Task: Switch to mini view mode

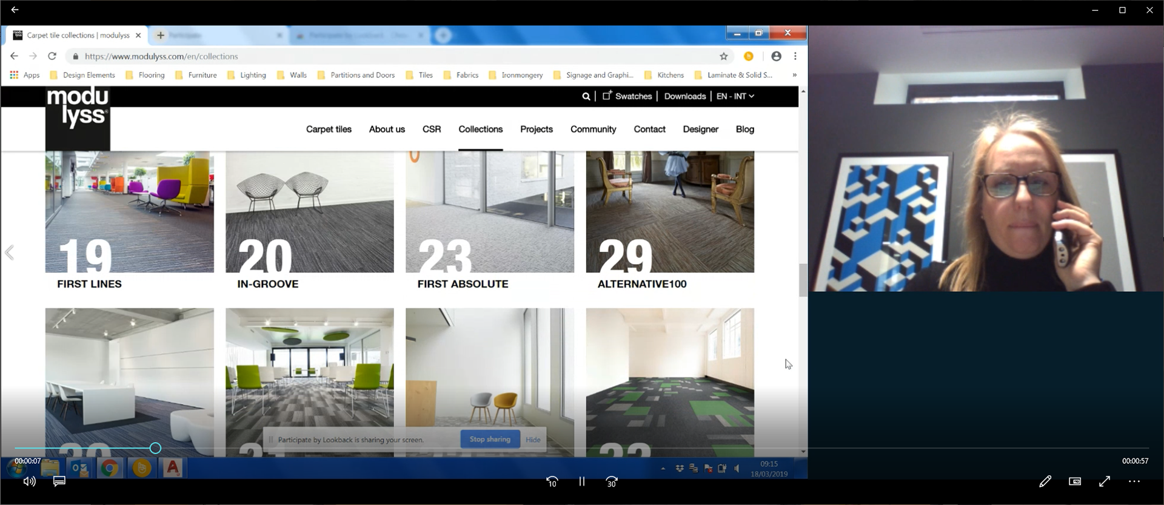Action: (1075, 481)
